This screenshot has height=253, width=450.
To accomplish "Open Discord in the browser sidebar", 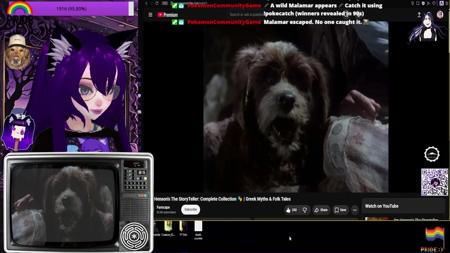I will pos(140,112).
